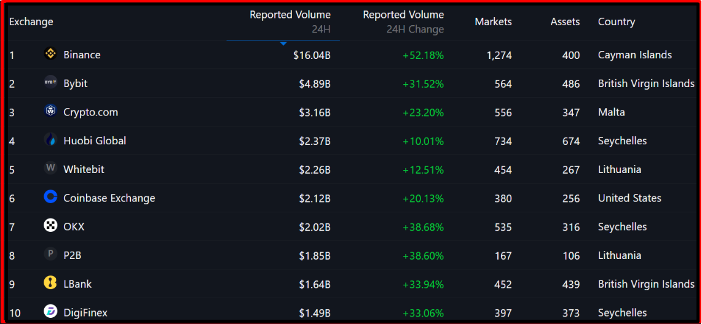Sort table by Country column header
Screen dimensions: 702x324
click(x=617, y=22)
